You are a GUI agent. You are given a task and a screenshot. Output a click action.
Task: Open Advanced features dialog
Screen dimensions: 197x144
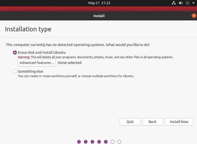37,63
